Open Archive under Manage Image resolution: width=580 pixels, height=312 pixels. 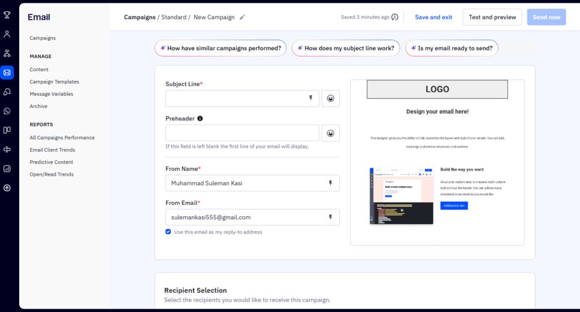(39, 106)
